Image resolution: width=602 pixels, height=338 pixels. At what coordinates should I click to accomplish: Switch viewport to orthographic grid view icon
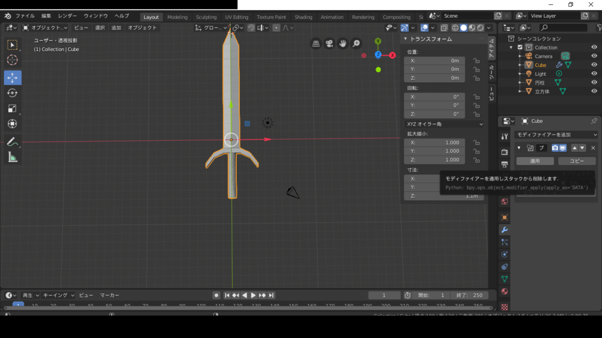click(x=316, y=43)
